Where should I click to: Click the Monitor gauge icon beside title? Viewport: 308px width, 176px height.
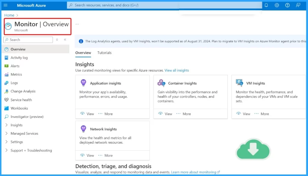[8, 26]
